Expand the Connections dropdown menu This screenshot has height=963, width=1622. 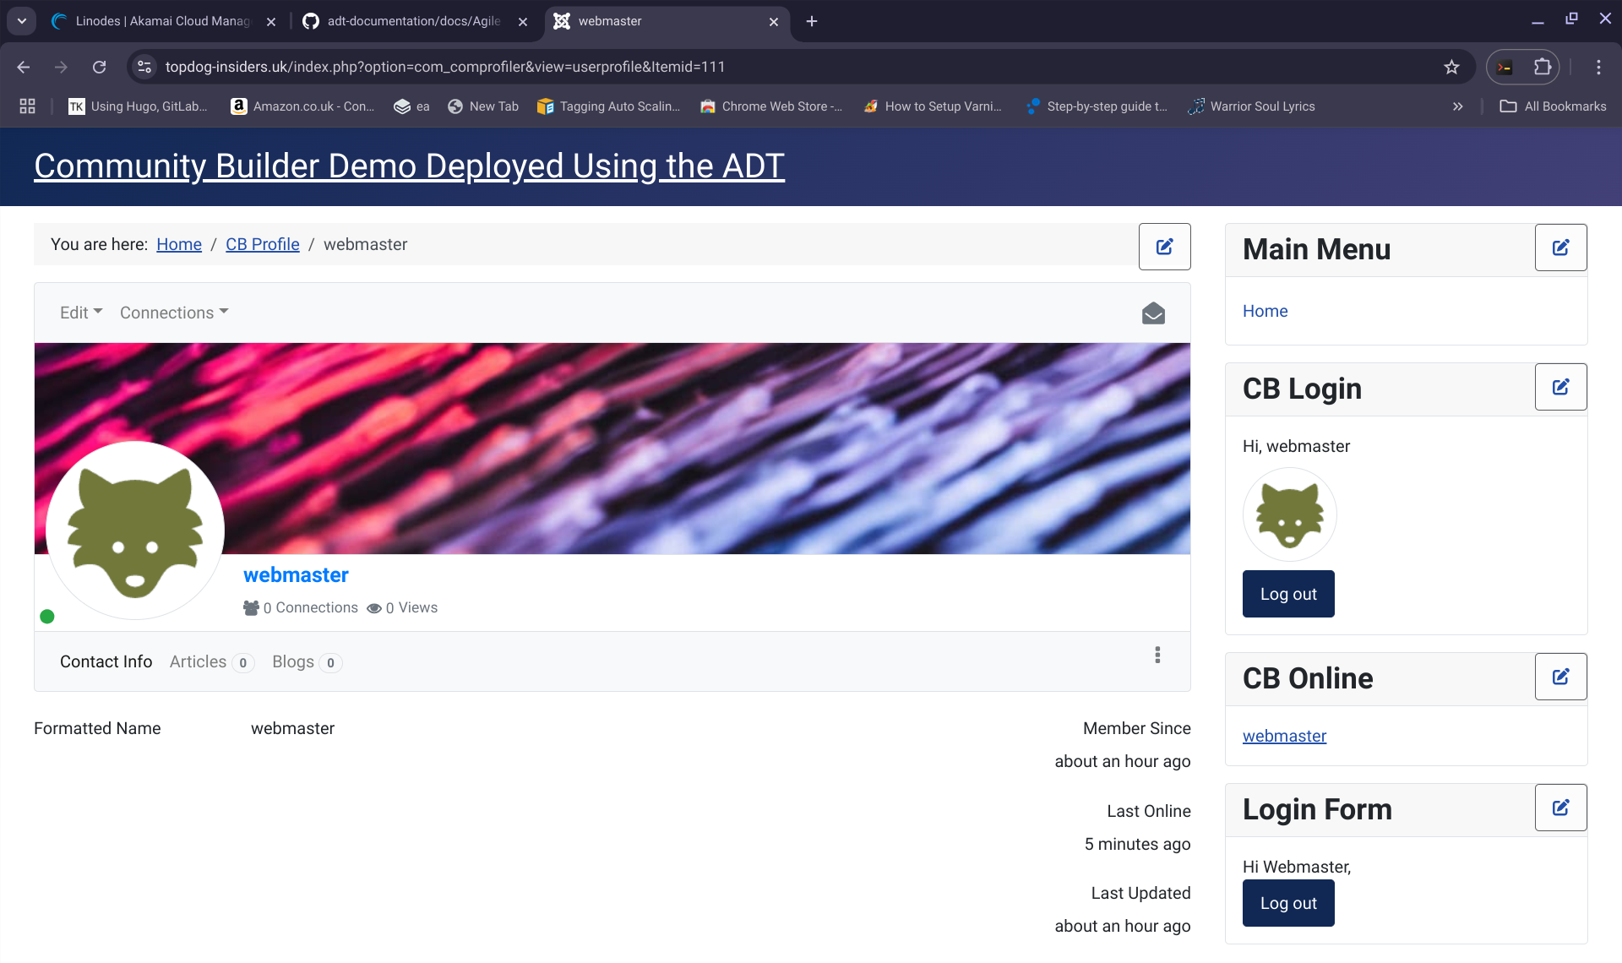[x=174, y=313]
